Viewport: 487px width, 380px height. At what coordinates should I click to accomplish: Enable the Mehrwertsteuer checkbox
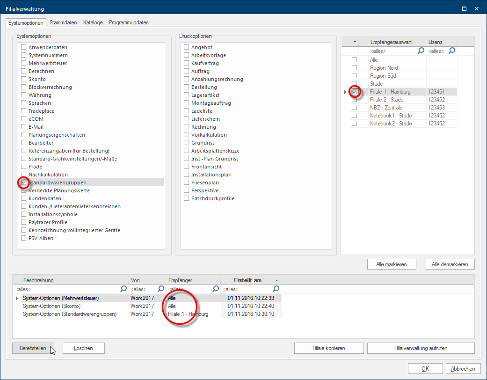24,63
